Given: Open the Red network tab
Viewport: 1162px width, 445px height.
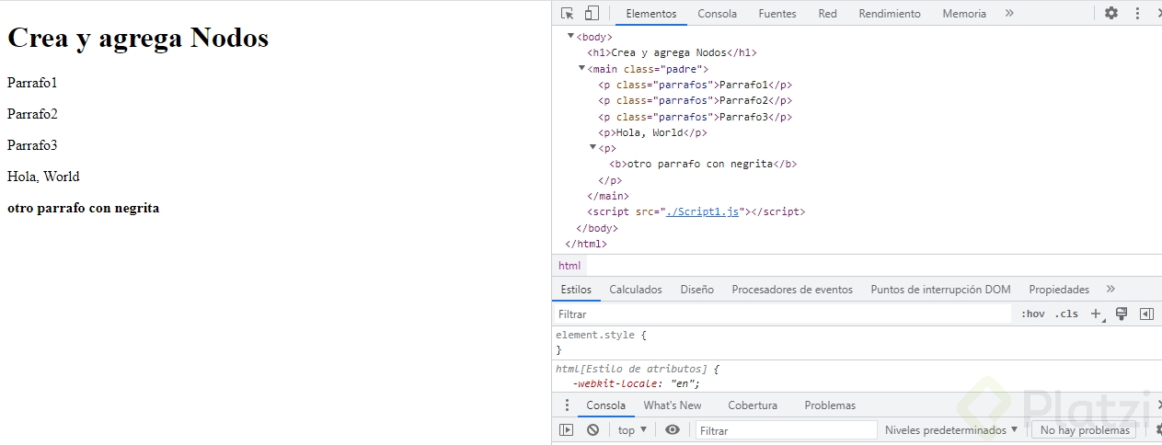Looking at the screenshot, I should [x=828, y=14].
